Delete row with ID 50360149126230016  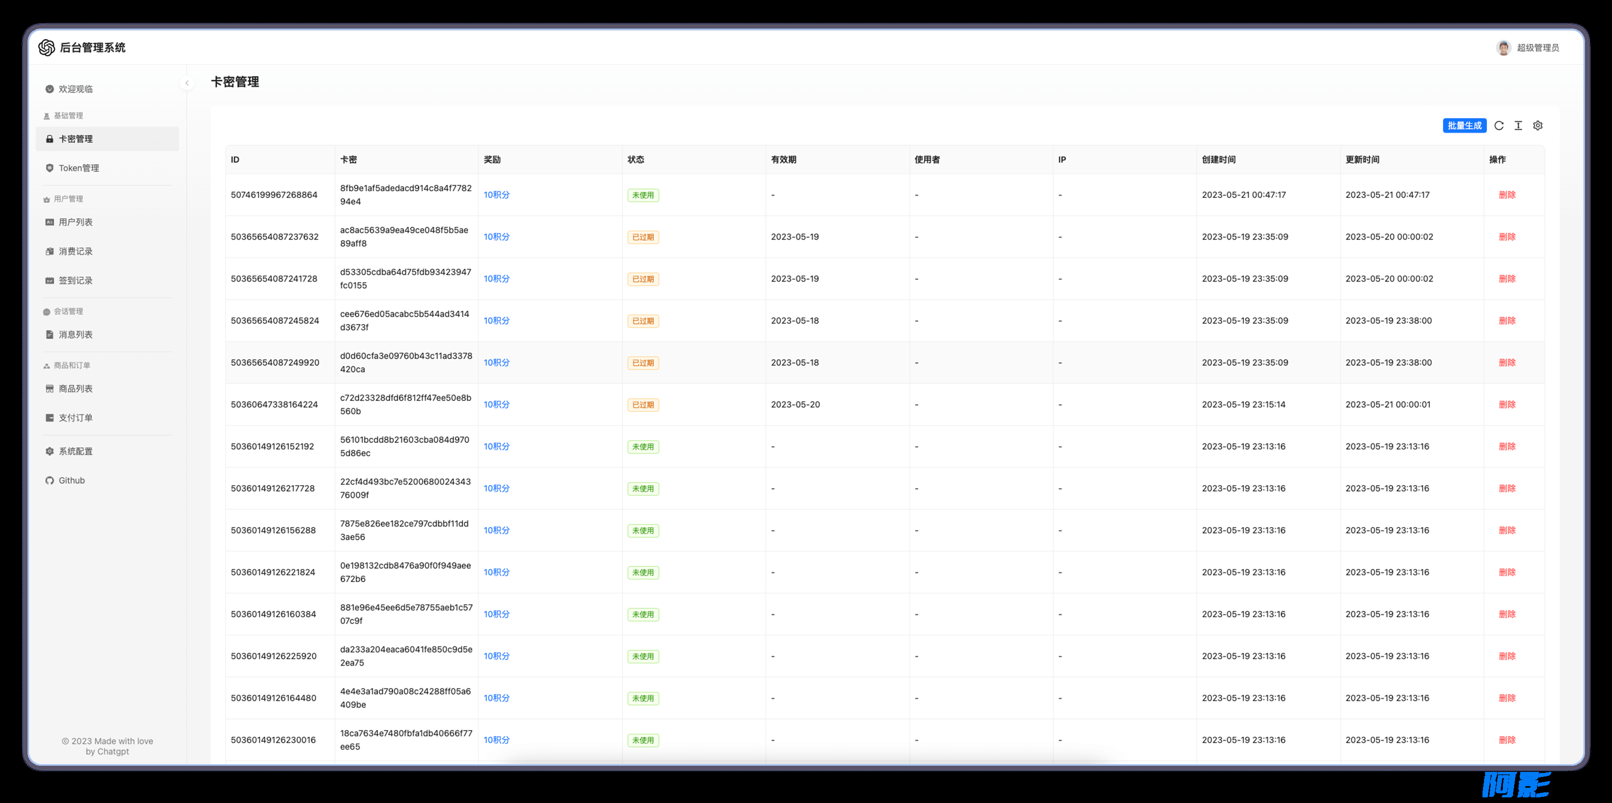[x=1507, y=740]
